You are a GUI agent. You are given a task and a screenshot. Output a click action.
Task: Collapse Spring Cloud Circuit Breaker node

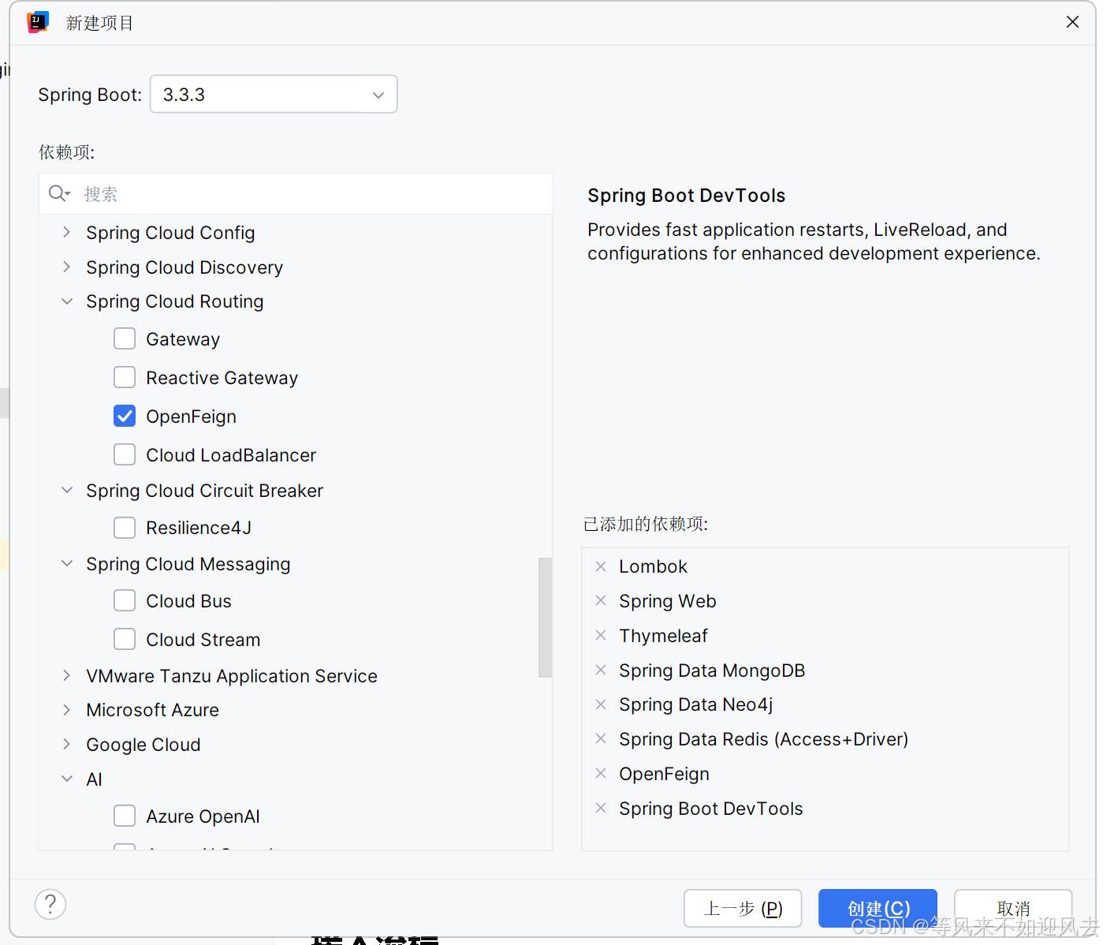pyautogui.click(x=67, y=491)
